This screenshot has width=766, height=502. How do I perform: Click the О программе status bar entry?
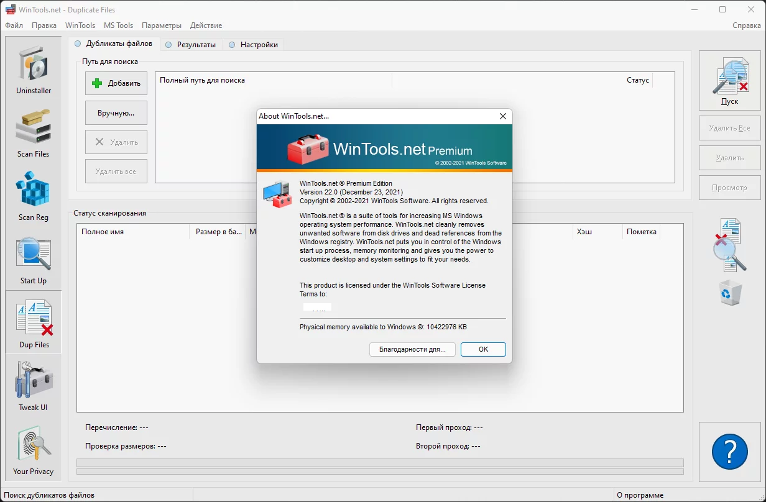[x=640, y=495]
